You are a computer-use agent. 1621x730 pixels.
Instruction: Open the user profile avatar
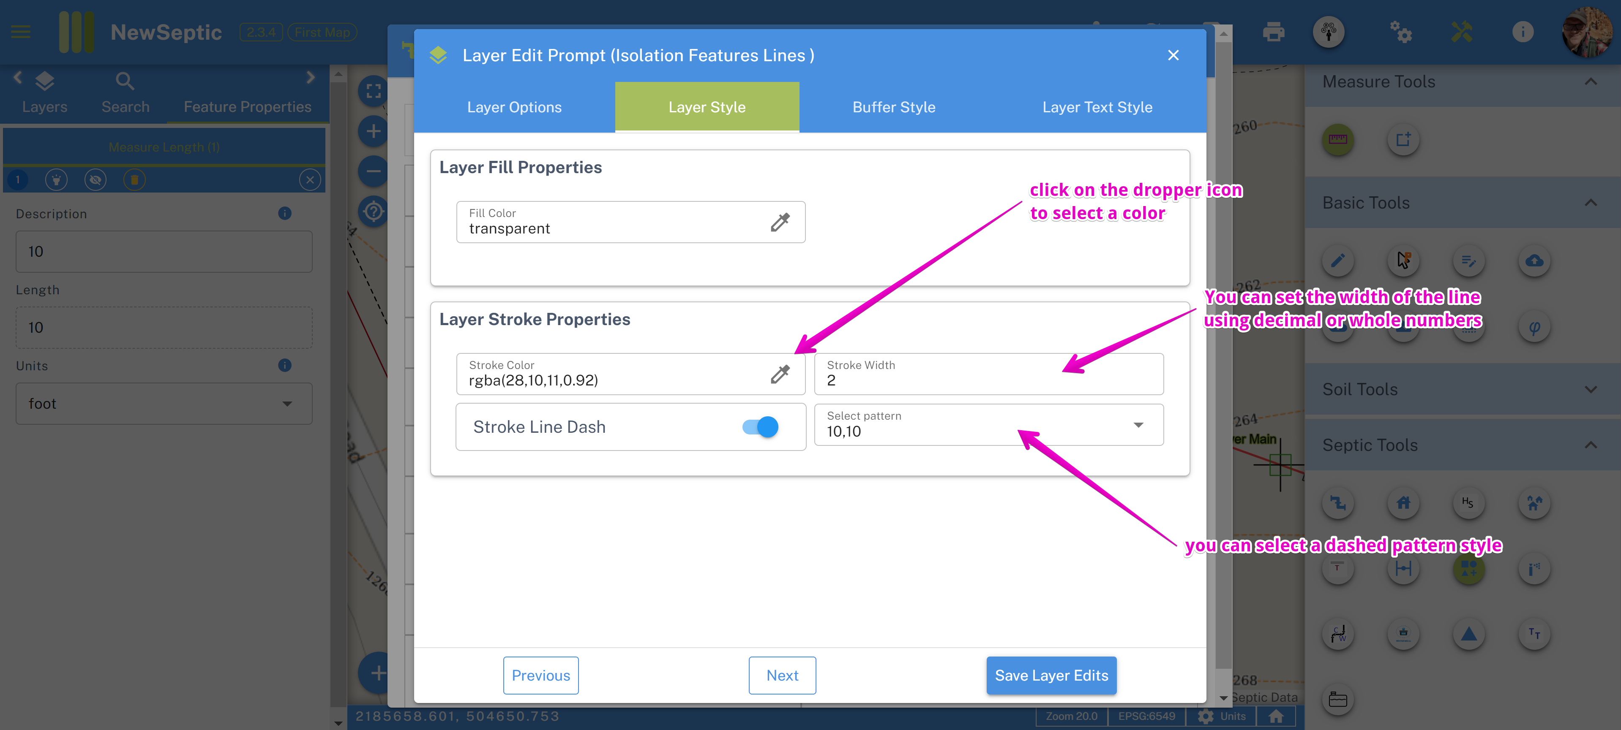[1588, 31]
